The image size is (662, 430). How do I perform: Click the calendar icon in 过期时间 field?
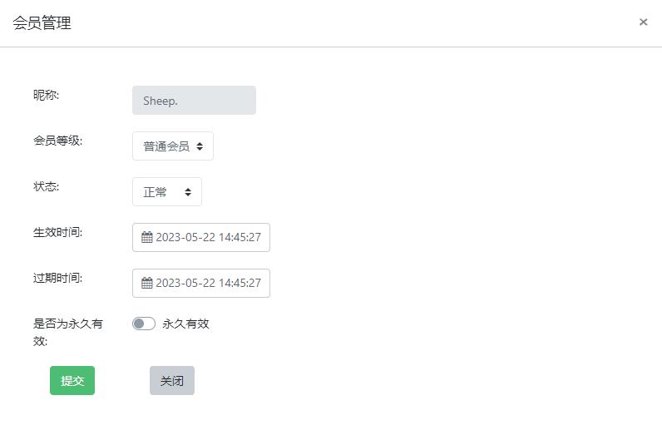coord(147,283)
